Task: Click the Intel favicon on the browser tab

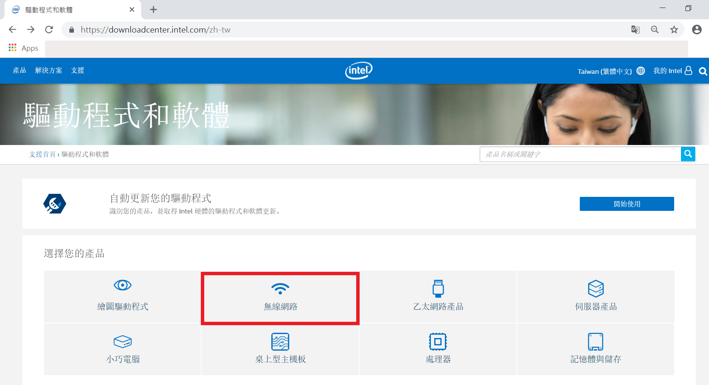Action: (16, 9)
